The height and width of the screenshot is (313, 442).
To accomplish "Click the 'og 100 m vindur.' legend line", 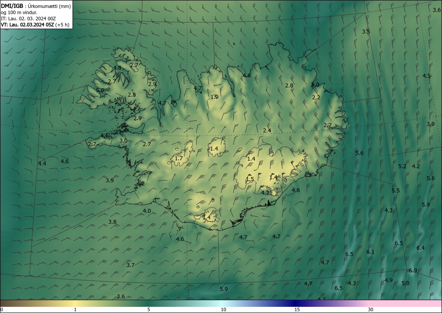I will point(19,12).
